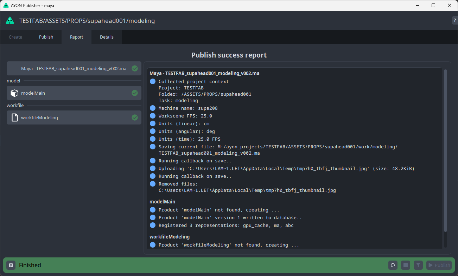Select the Maya TESTFAB_supahead001_modeling_v002.ma context row
This screenshot has width=458, height=276.
74,68
